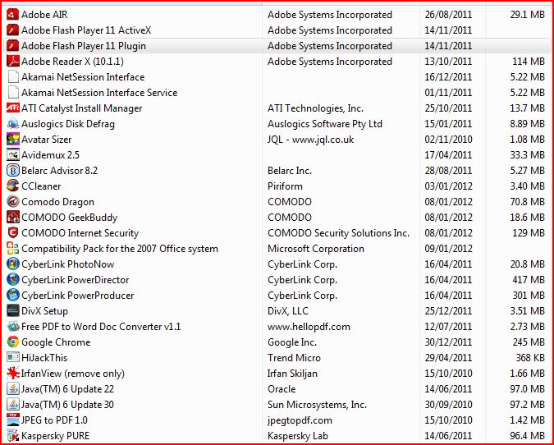
Task: Click the Akamai NetSession Interface Service row
Action: point(98,93)
